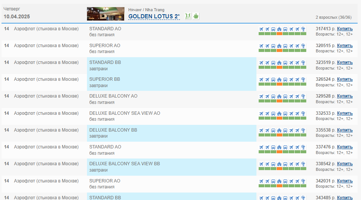
Task: Click the price 317413 р.
Action: click(325, 29)
